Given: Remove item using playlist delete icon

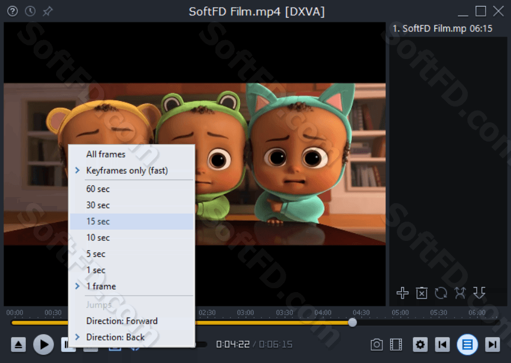Looking at the screenshot, I should coord(422,293).
